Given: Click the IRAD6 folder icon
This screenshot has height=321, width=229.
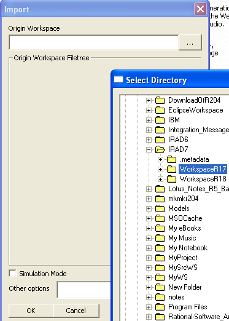Looking at the screenshot, I should tap(160, 140).
